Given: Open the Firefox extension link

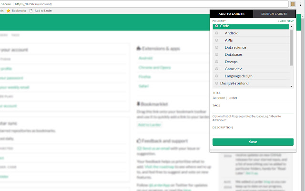Looking at the screenshot, I should [145, 77].
